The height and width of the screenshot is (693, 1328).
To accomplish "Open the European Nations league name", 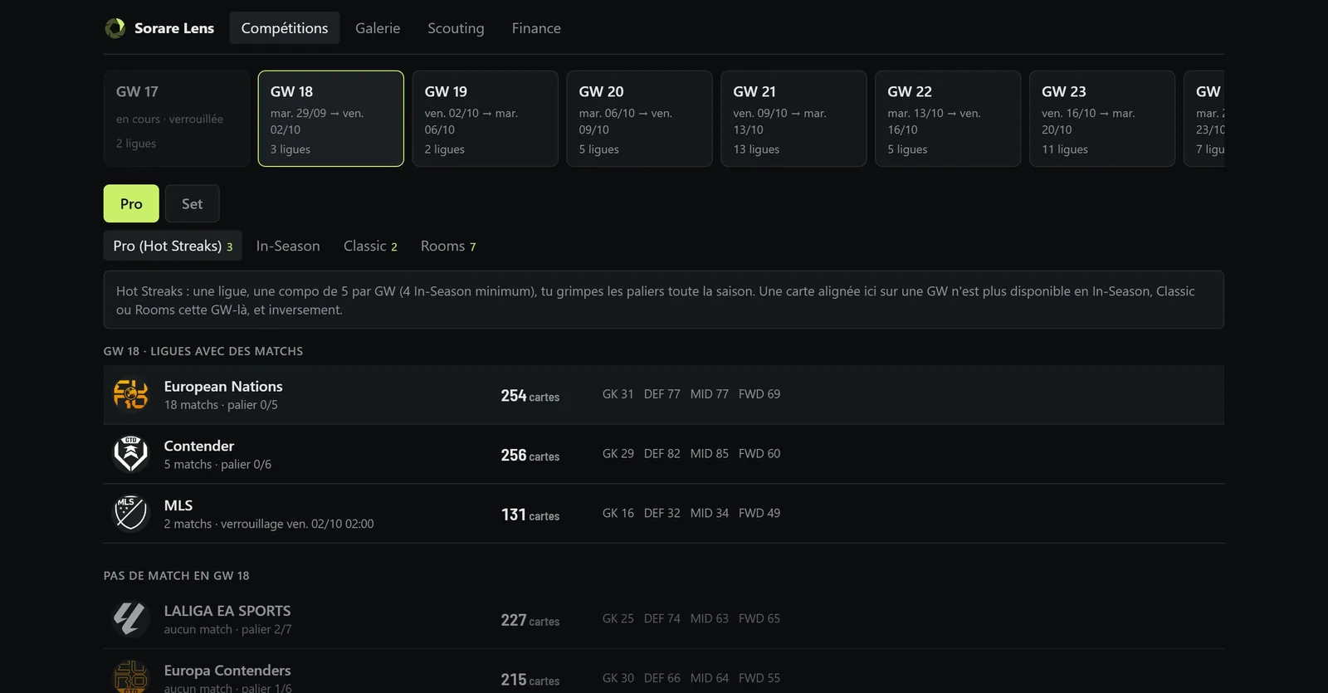I will point(223,387).
